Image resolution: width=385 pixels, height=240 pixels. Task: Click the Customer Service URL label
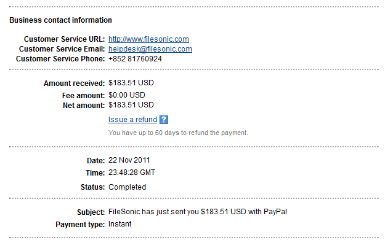64,39
